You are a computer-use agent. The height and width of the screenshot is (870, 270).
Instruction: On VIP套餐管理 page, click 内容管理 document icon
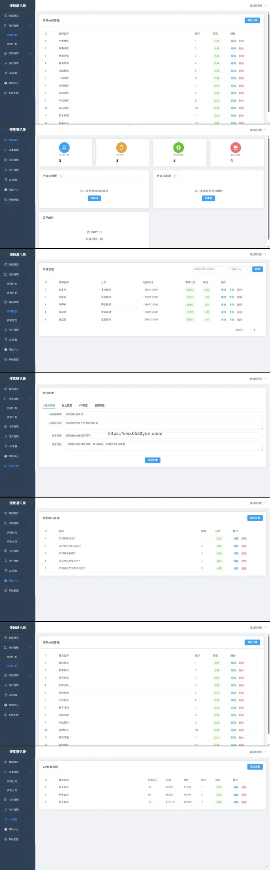(x=6, y=800)
